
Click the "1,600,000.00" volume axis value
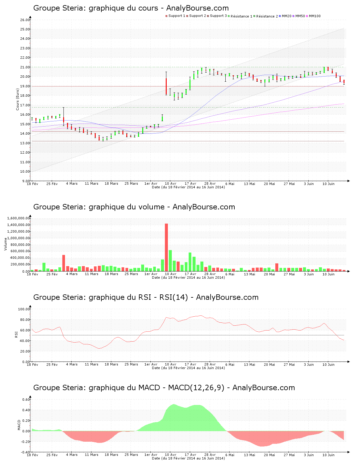point(18,218)
